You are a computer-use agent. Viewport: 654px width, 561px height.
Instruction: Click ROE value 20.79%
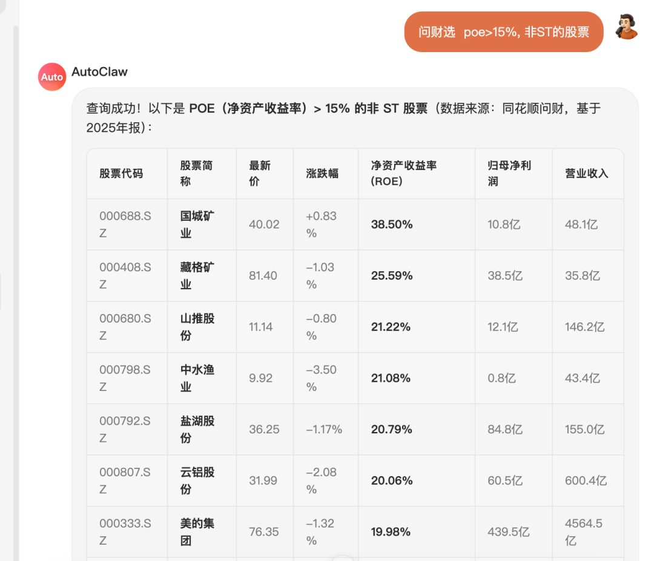click(392, 430)
